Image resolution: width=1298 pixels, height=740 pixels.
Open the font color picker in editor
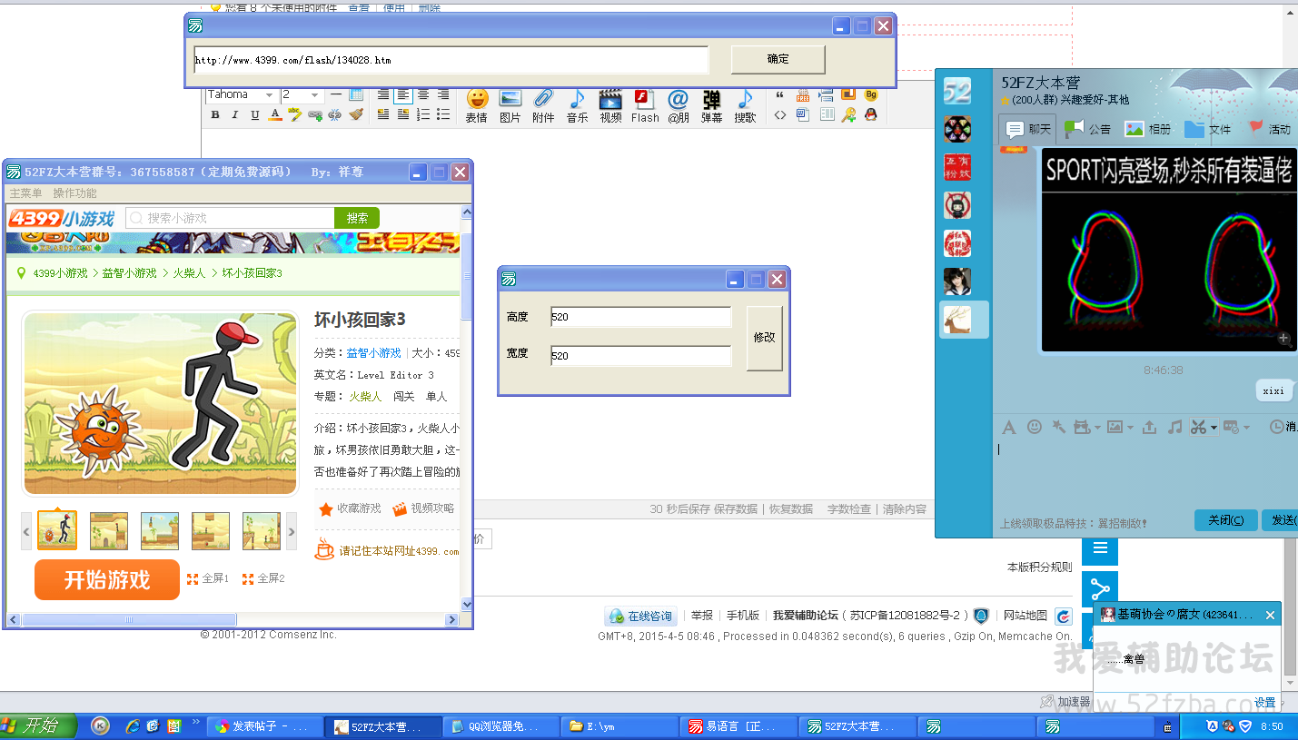[x=275, y=115]
